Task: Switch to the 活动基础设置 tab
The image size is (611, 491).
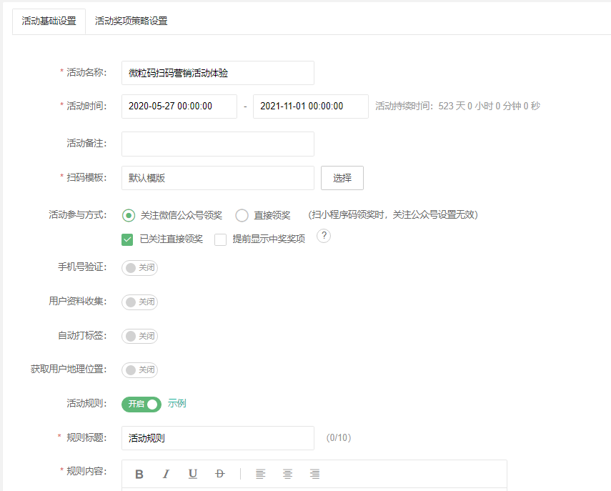Action: tap(49, 21)
